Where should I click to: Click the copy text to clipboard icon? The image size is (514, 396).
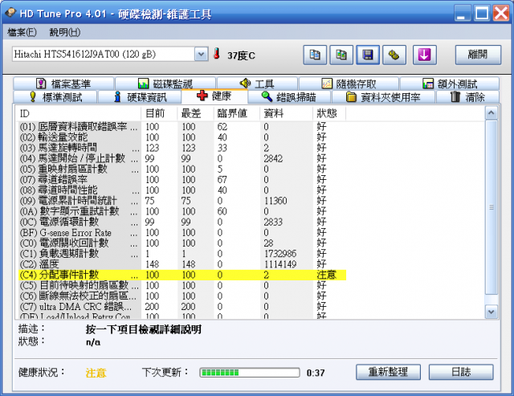click(315, 55)
